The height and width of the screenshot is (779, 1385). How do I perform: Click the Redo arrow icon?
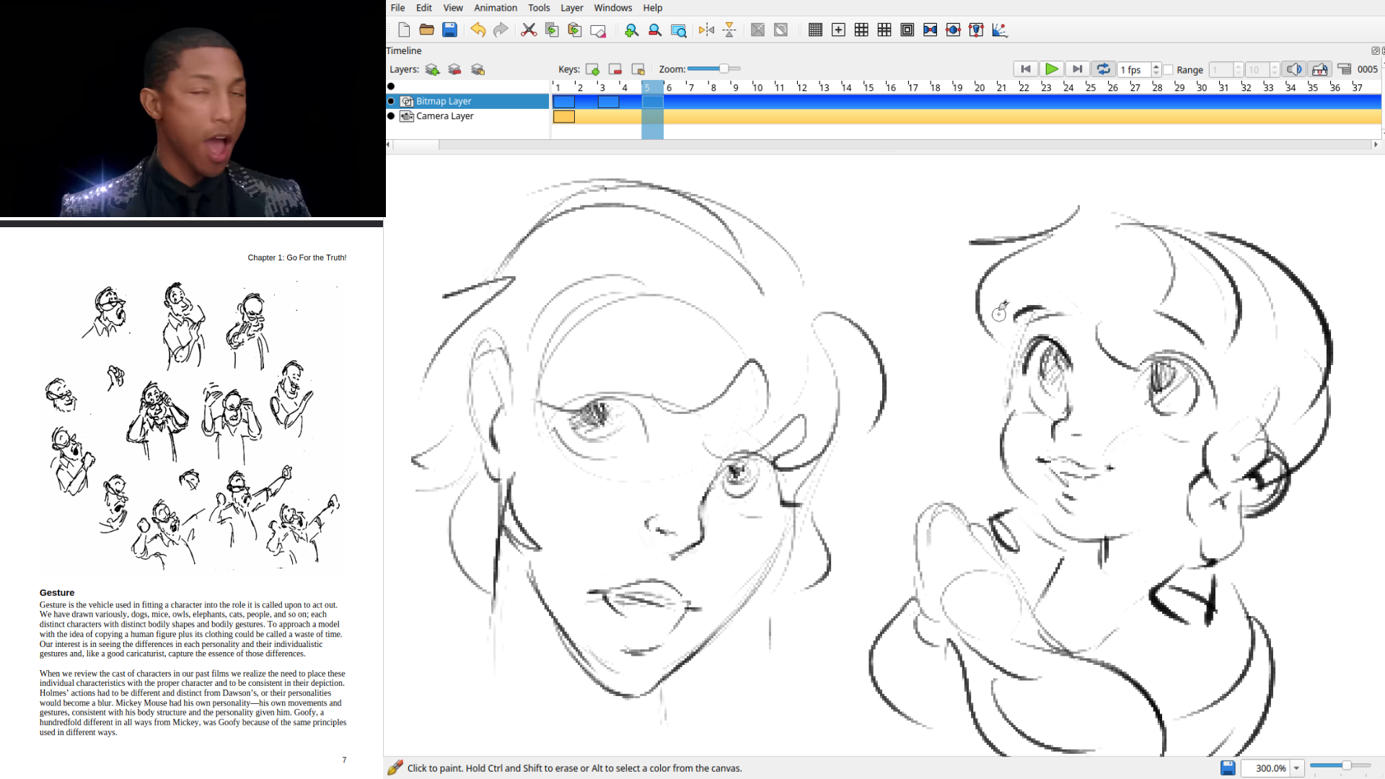click(501, 30)
